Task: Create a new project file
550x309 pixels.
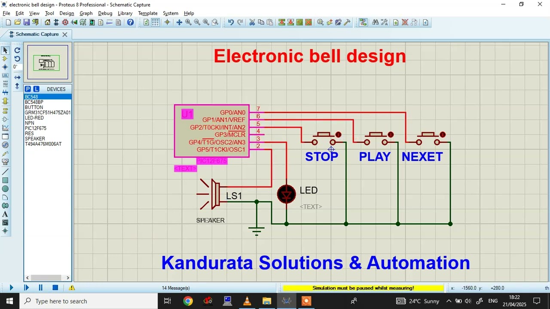Action: click(8, 22)
